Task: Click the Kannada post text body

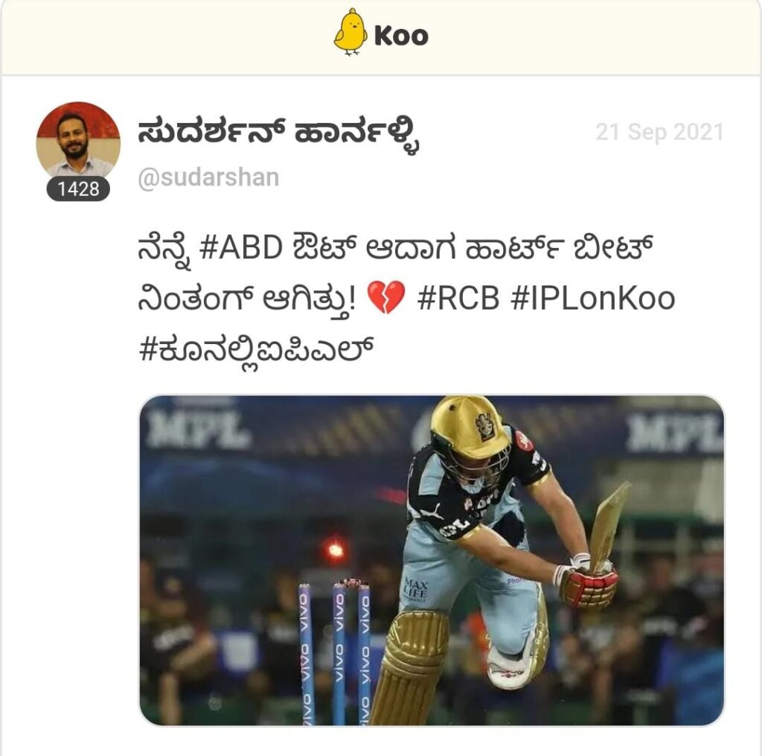Action: pyautogui.click(x=407, y=299)
